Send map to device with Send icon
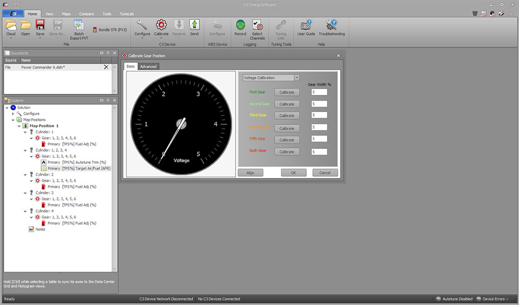Viewport: 519px width, 305px height. 194,24
